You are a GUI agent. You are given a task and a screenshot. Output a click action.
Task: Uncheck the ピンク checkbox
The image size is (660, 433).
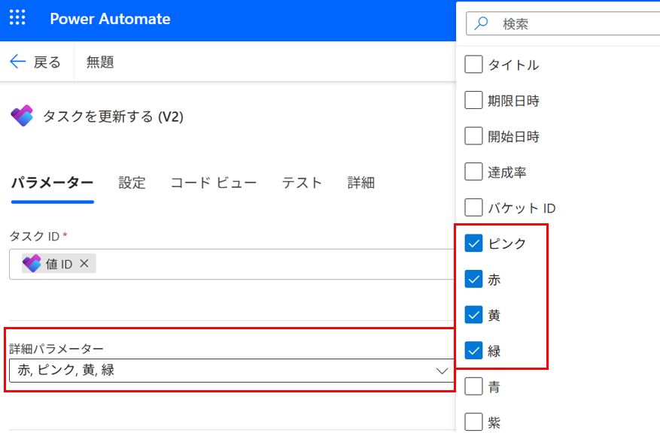(473, 243)
